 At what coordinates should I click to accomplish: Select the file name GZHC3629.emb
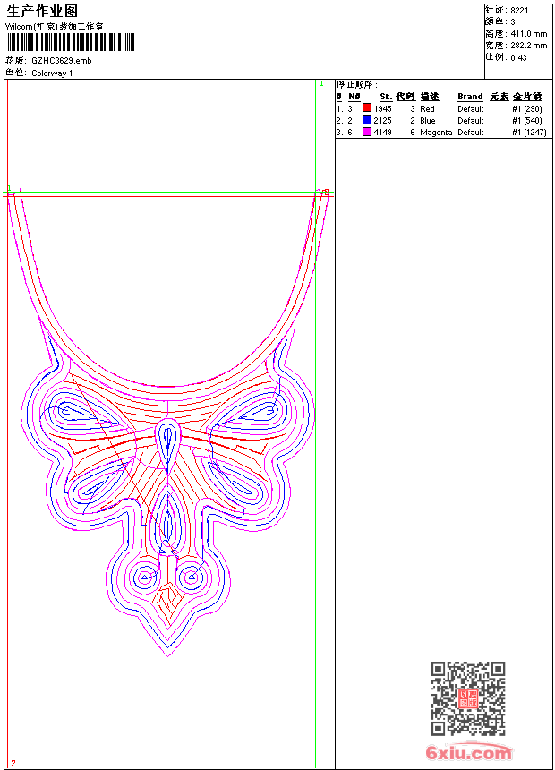(x=62, y=61)
